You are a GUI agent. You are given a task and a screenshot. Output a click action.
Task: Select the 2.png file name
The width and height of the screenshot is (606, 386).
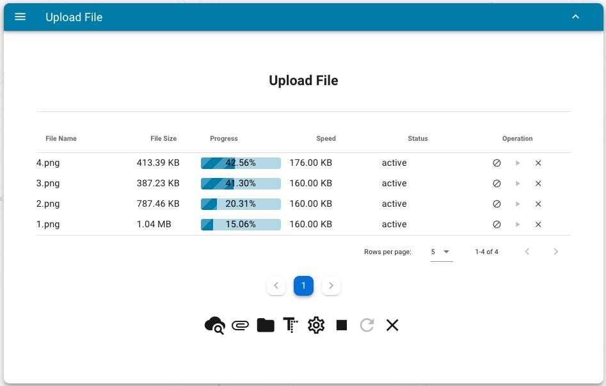coord(48,204)
